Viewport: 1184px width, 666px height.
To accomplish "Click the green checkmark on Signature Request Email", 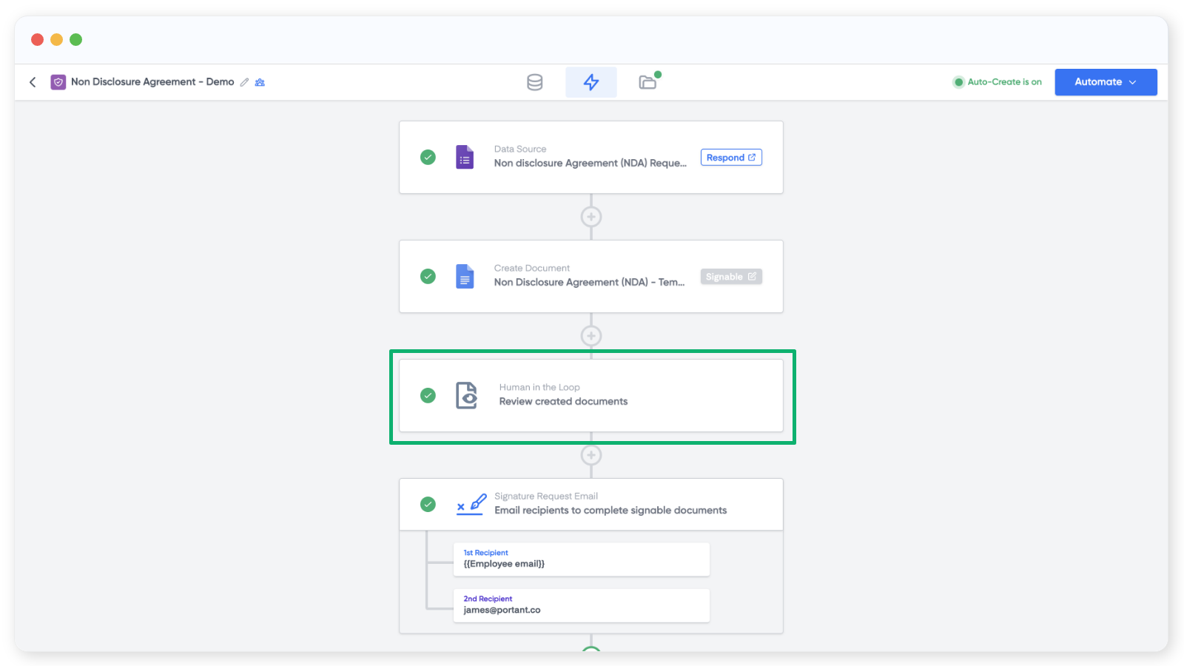I will 428,504.
